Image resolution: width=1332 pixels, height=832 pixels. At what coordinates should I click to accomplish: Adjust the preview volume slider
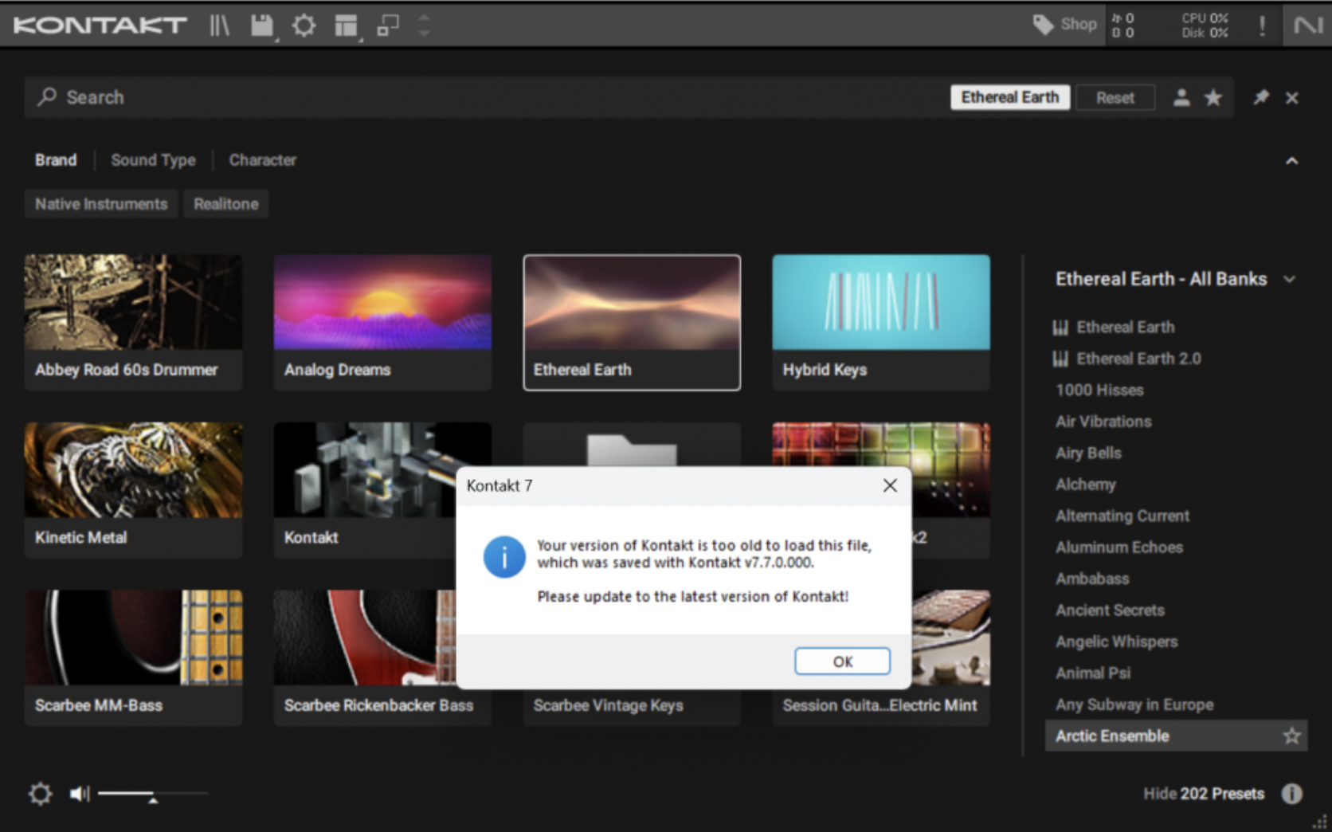tap(153, 794)
